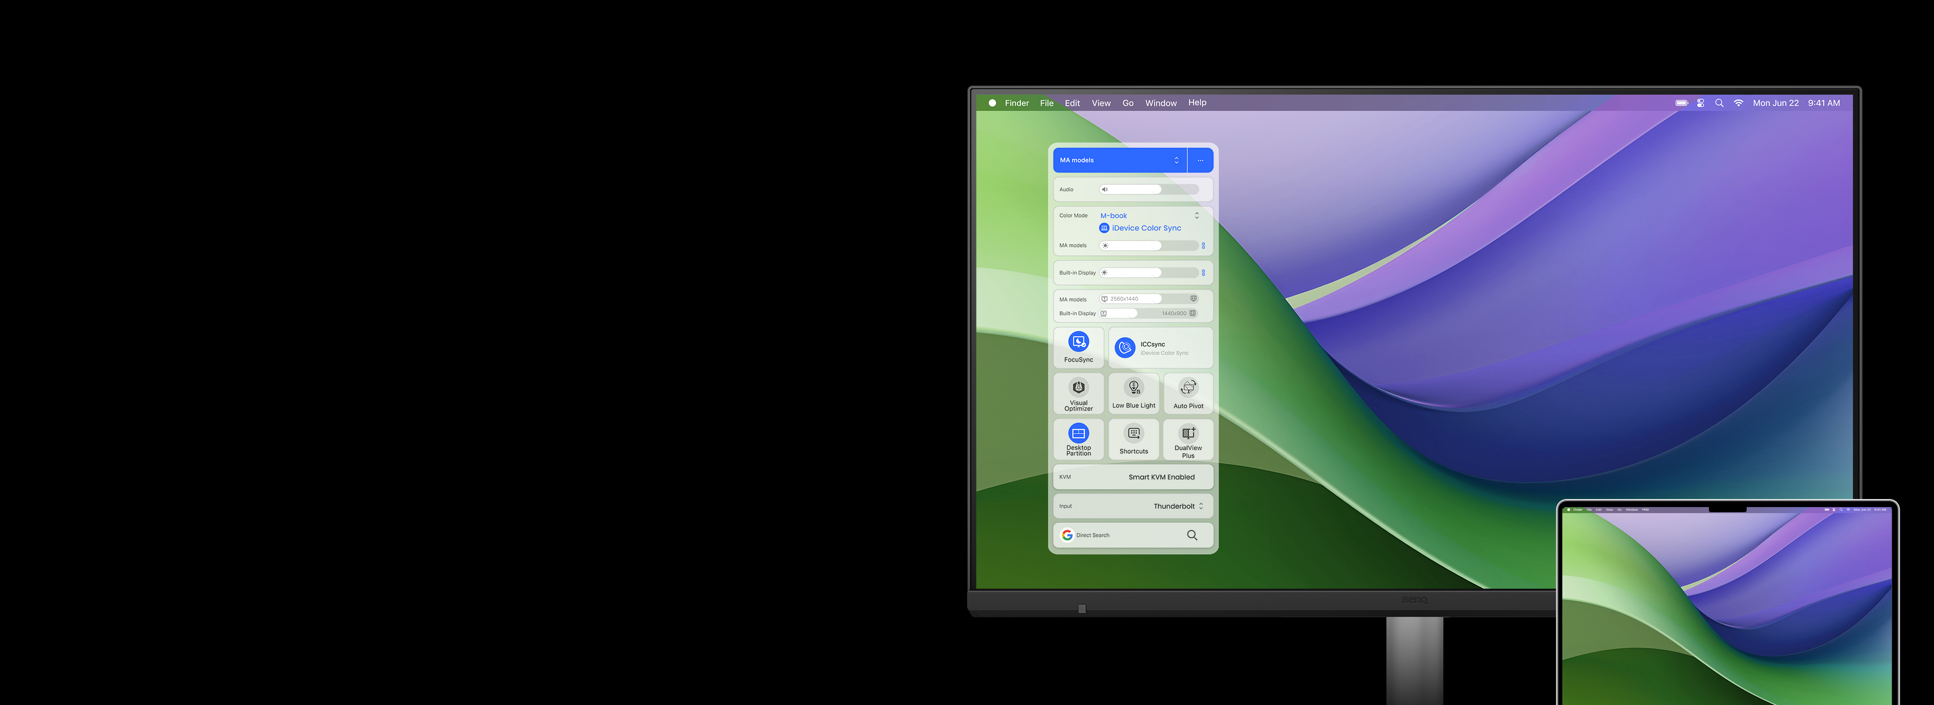The image size is (1934, 705).
Task: Enable Auto Pivot
Action: pyautogui.click(x=1189, y=393)
